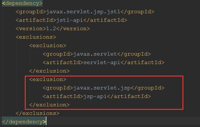Click the opening <exclusions> tag
Viewport: 200px width, 127px height.
36,37
